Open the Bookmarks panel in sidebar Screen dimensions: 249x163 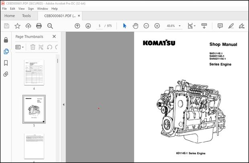tap(6, 63)
